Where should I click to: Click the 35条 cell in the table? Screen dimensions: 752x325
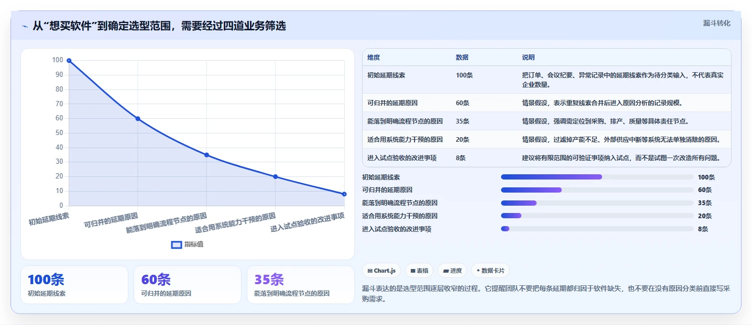click(463, 121)
